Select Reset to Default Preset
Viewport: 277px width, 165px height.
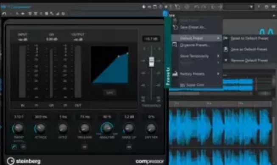[x=249, y=38]
